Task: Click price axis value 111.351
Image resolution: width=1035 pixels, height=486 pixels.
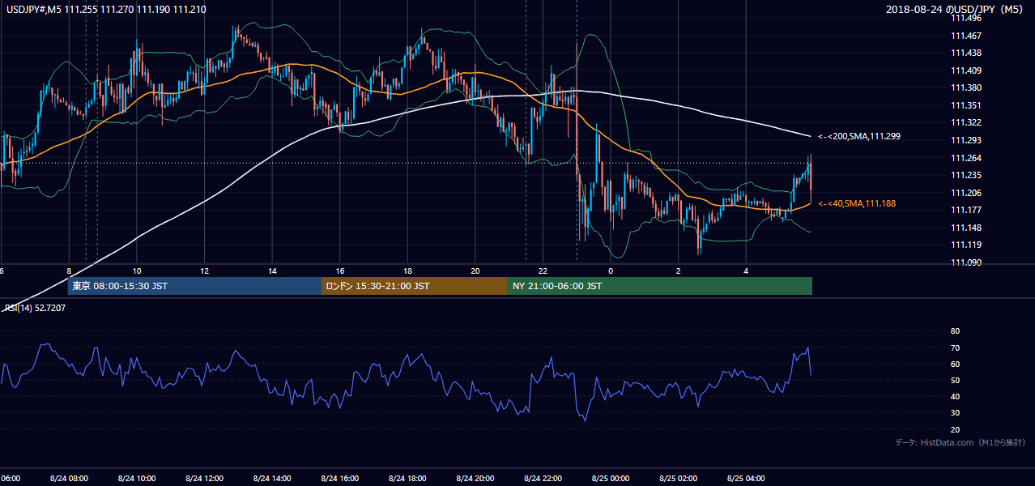Action: pyautogui.click(x=967, y=105)
